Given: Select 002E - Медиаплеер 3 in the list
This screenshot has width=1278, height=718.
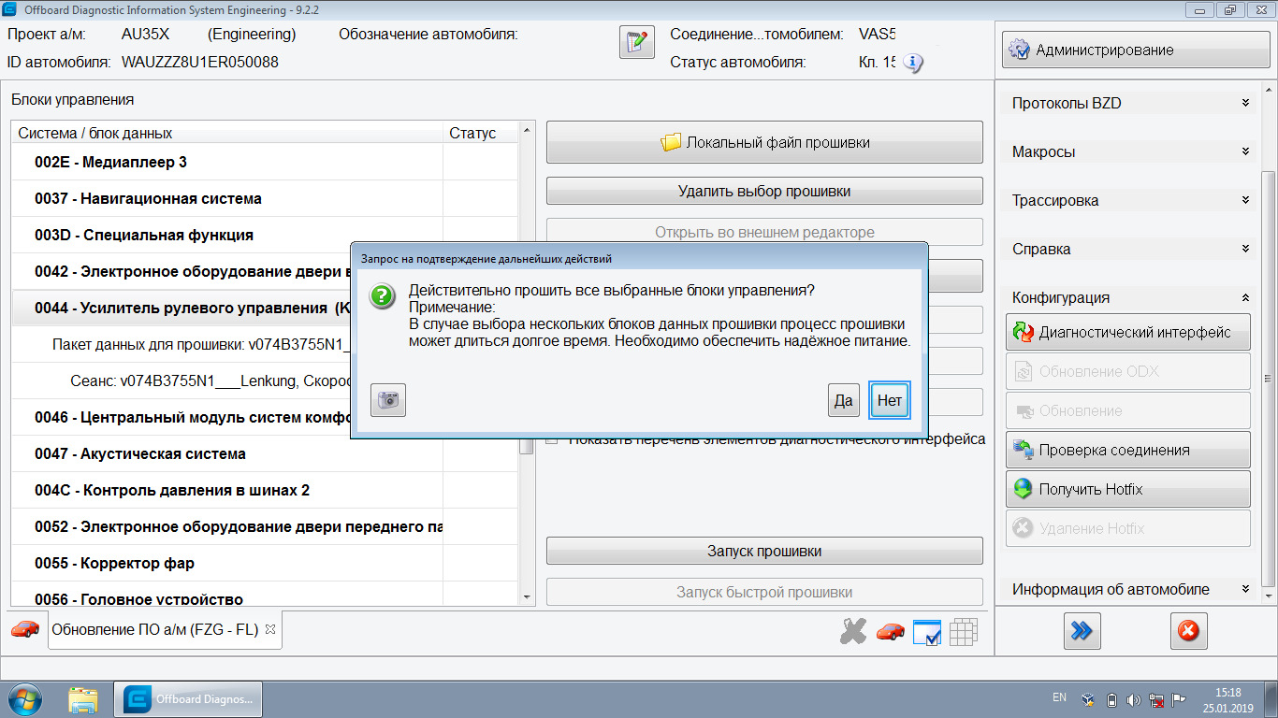Looking at the screenshot, I should [x=265, y=162].
